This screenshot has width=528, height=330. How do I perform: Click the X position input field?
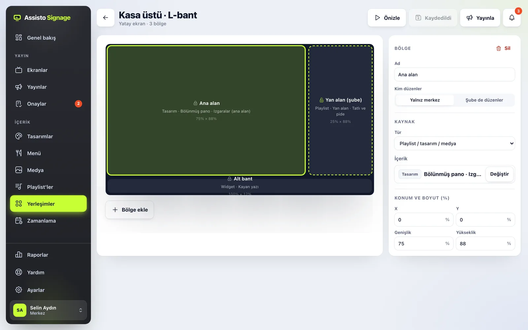(424, 220)
